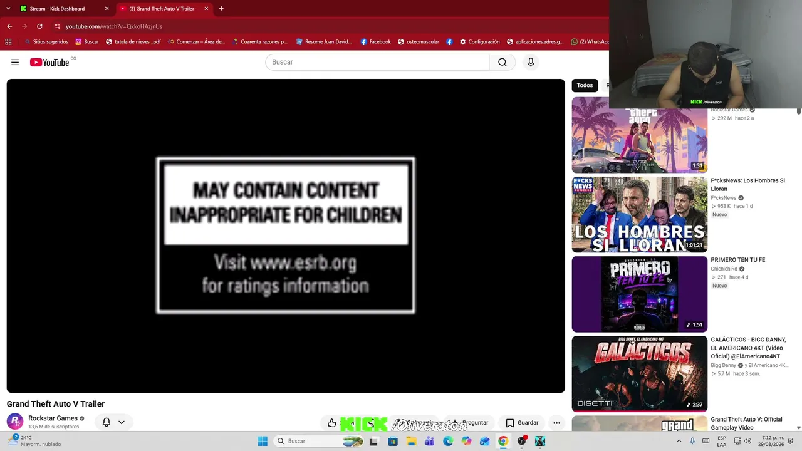This screenshot has width=802, height=451.
Task: Close the Grand Theft Auto V Trailer tab
Action: coord(206,9)
